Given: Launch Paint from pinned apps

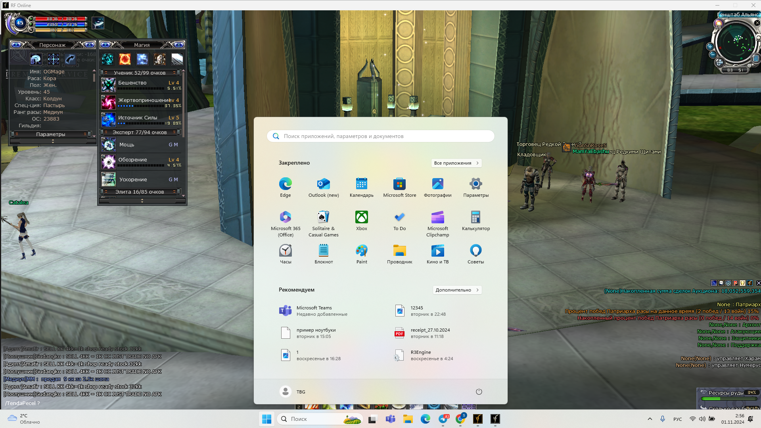Looking at the screenshot, I should click(362, 254).
